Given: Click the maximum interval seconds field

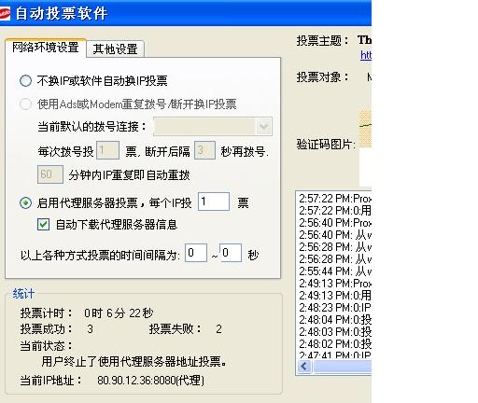Looking at the screenshot, I should [231, 253].
